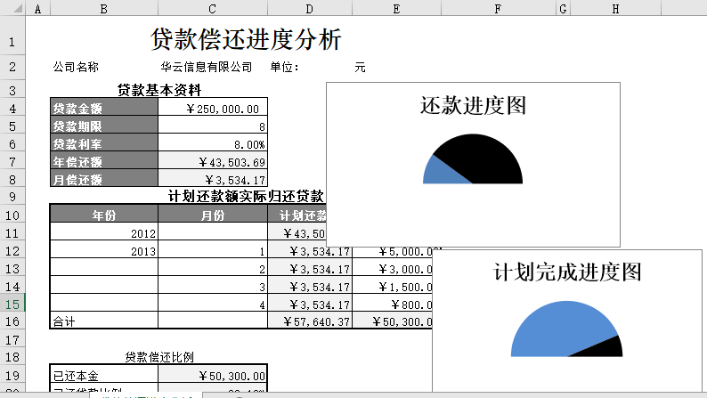Click the loan amount cell ￥250,000.00
Image resolution: width=707 pixels, height=398 pixels.
point(213,109)
